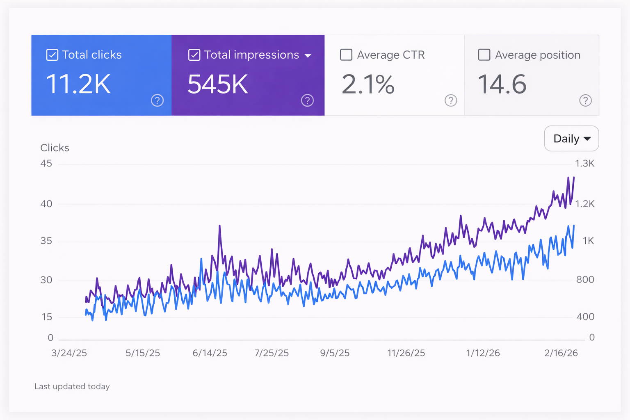The height and width of the screenshot is (420, 630).
Task: Uncheck the Total clicks checkbox
Action: [52, 55]
